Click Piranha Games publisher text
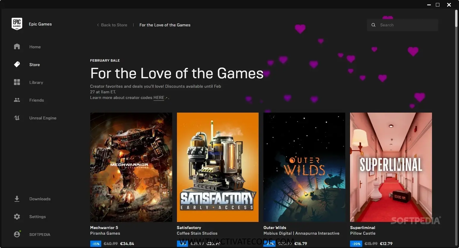The height and width of the screenshot is (248, 459). (105, 233)
